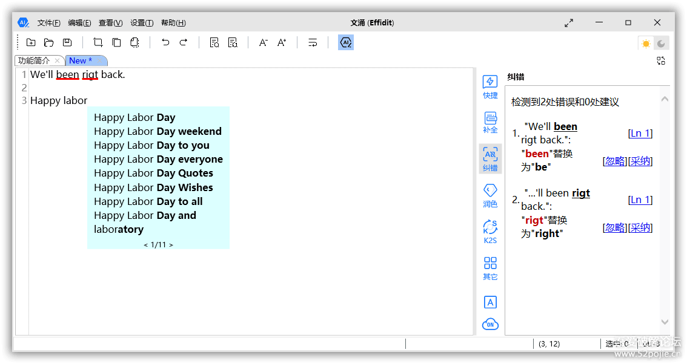687x364 pixels.
Task: Create a new file with toolbar icon
Action: [x=31, y=42]
